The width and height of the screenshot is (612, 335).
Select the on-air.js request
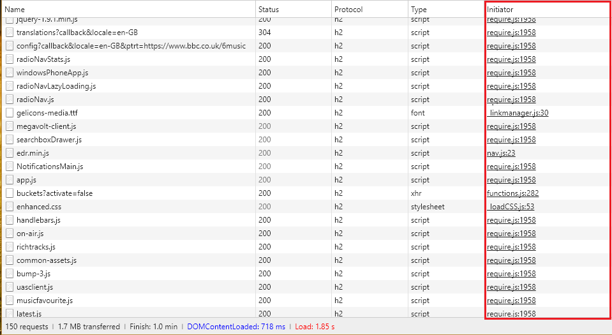(x=30, y=234)
